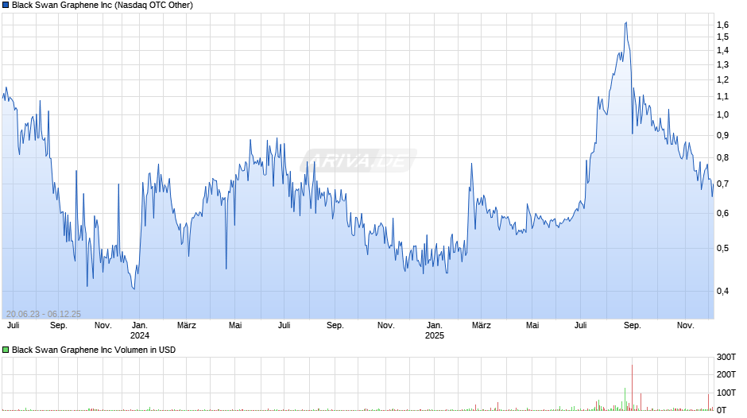The height and width of the screenshot is (418, 747).
Task: Click the 0,6 price axis label
Action: [722, 214]
